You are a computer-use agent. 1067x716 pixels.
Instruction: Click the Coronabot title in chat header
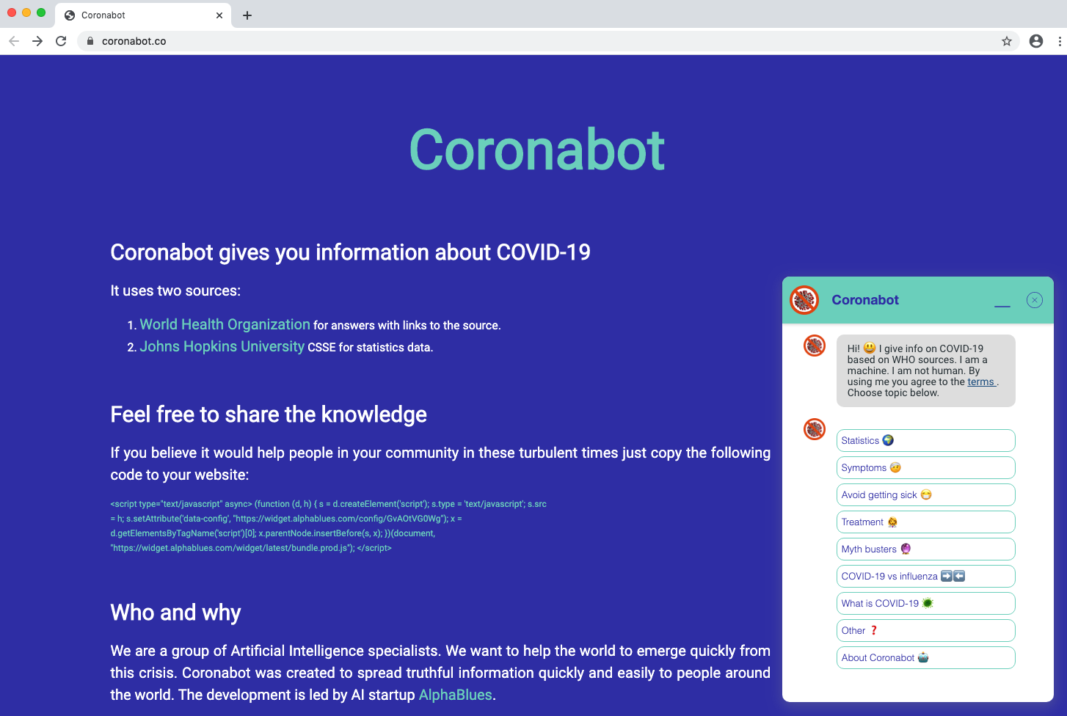pos(865,300)
